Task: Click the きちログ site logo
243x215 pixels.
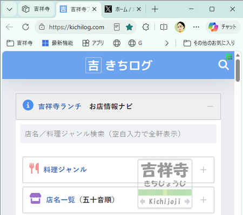Action: tap(119, 65)
